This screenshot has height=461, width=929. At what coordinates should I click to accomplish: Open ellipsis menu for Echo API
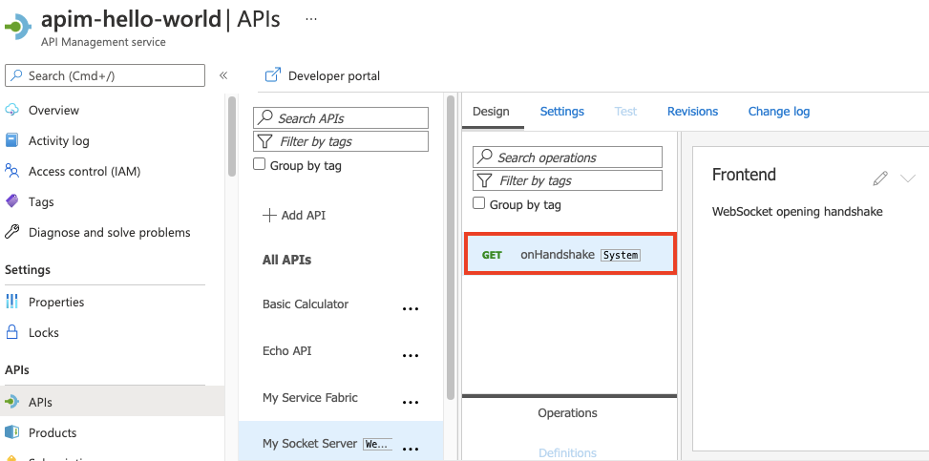click(411, 355)
